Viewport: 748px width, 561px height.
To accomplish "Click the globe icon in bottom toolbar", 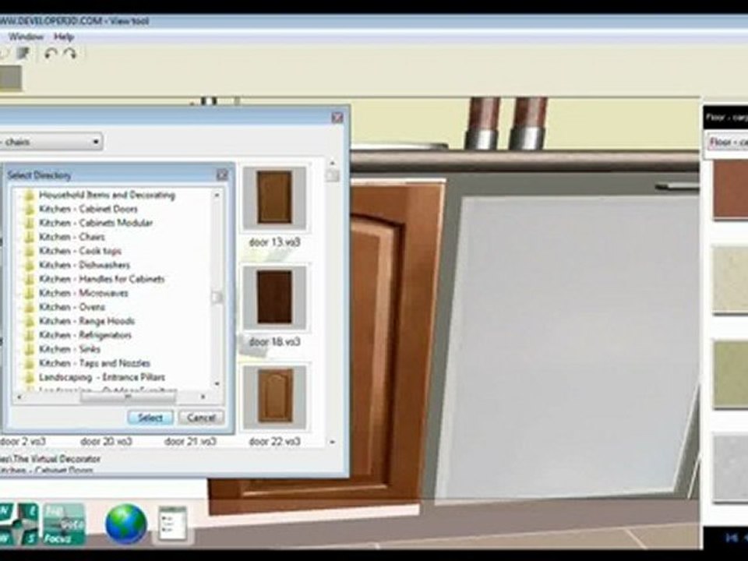I will point(126,524).
